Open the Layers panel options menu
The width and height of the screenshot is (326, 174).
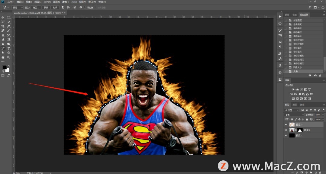point(324,105)
